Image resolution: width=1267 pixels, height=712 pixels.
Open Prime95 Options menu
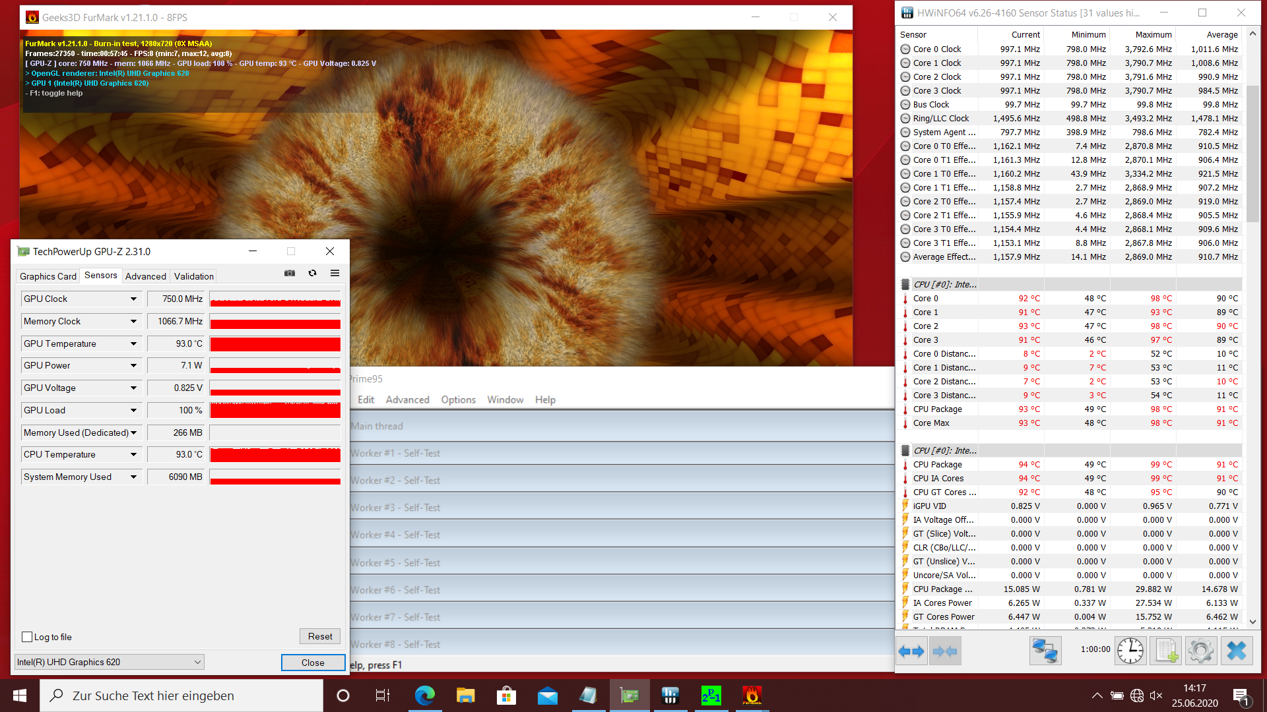click(458, 400)
